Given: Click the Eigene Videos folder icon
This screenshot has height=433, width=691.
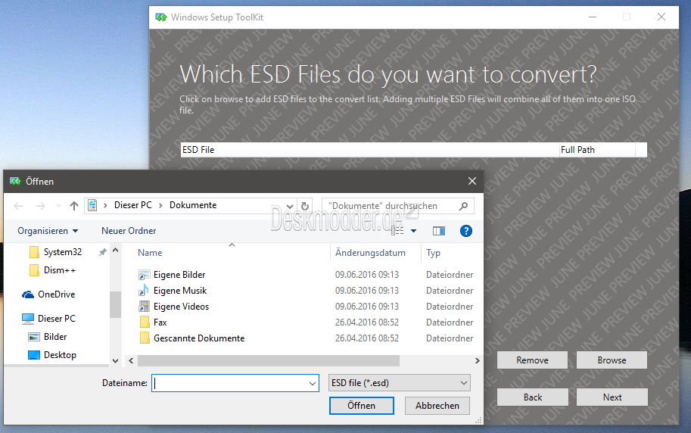Looking at the screenshot, I should [x=144, y=307].
